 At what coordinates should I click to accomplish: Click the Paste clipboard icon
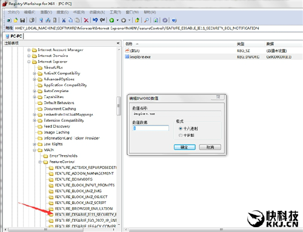(77, 20)
